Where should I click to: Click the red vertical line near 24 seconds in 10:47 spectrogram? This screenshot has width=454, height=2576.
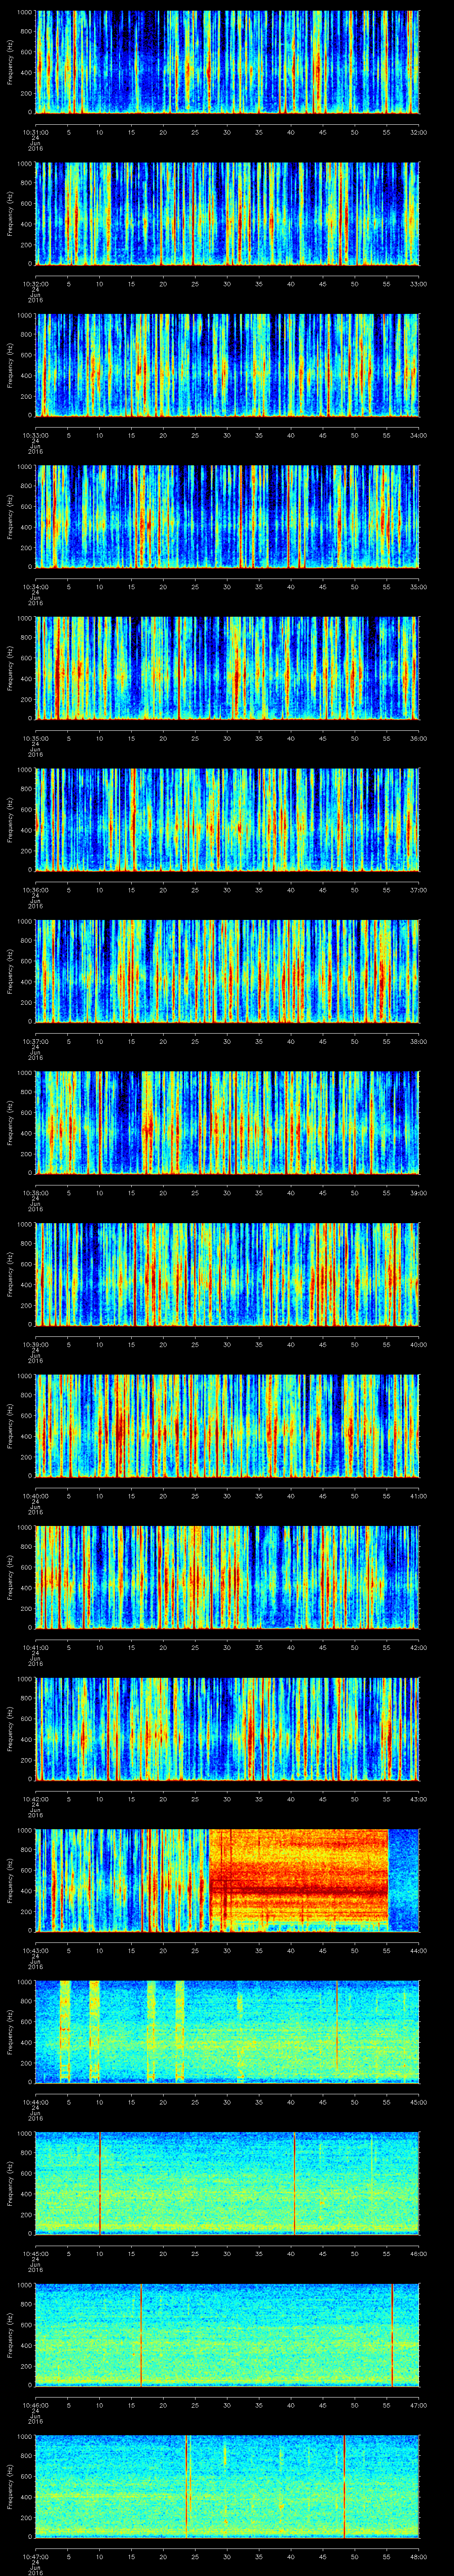pyautogui.click(x=187, y=2486)
